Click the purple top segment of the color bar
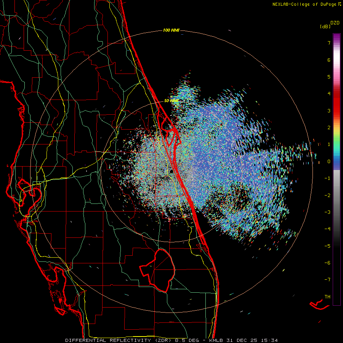 coord(337,38)
